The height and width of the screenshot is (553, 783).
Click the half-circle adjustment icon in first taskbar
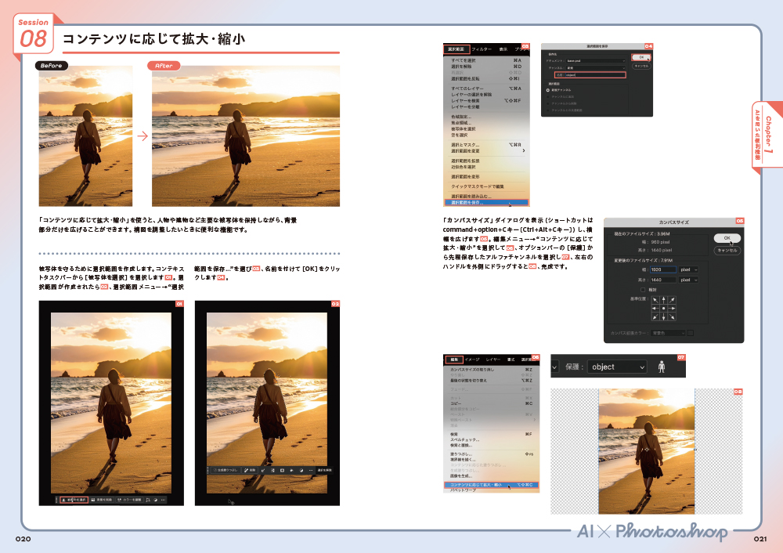155,499
